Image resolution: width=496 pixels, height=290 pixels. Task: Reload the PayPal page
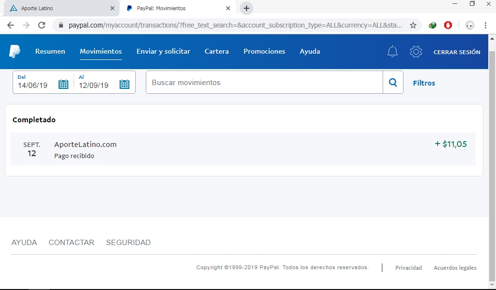click(x=42, y=25)
